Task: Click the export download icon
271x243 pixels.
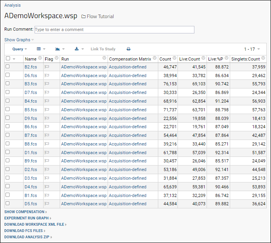Action: (79, 49)
